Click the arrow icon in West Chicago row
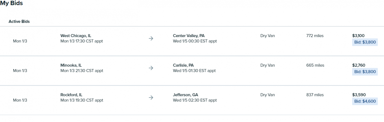Viewport: 384px width, 122px height. [x=151, y=38]
